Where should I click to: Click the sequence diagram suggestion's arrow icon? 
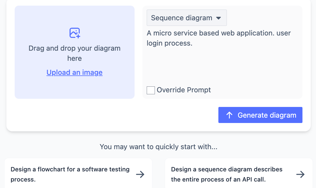300,174
